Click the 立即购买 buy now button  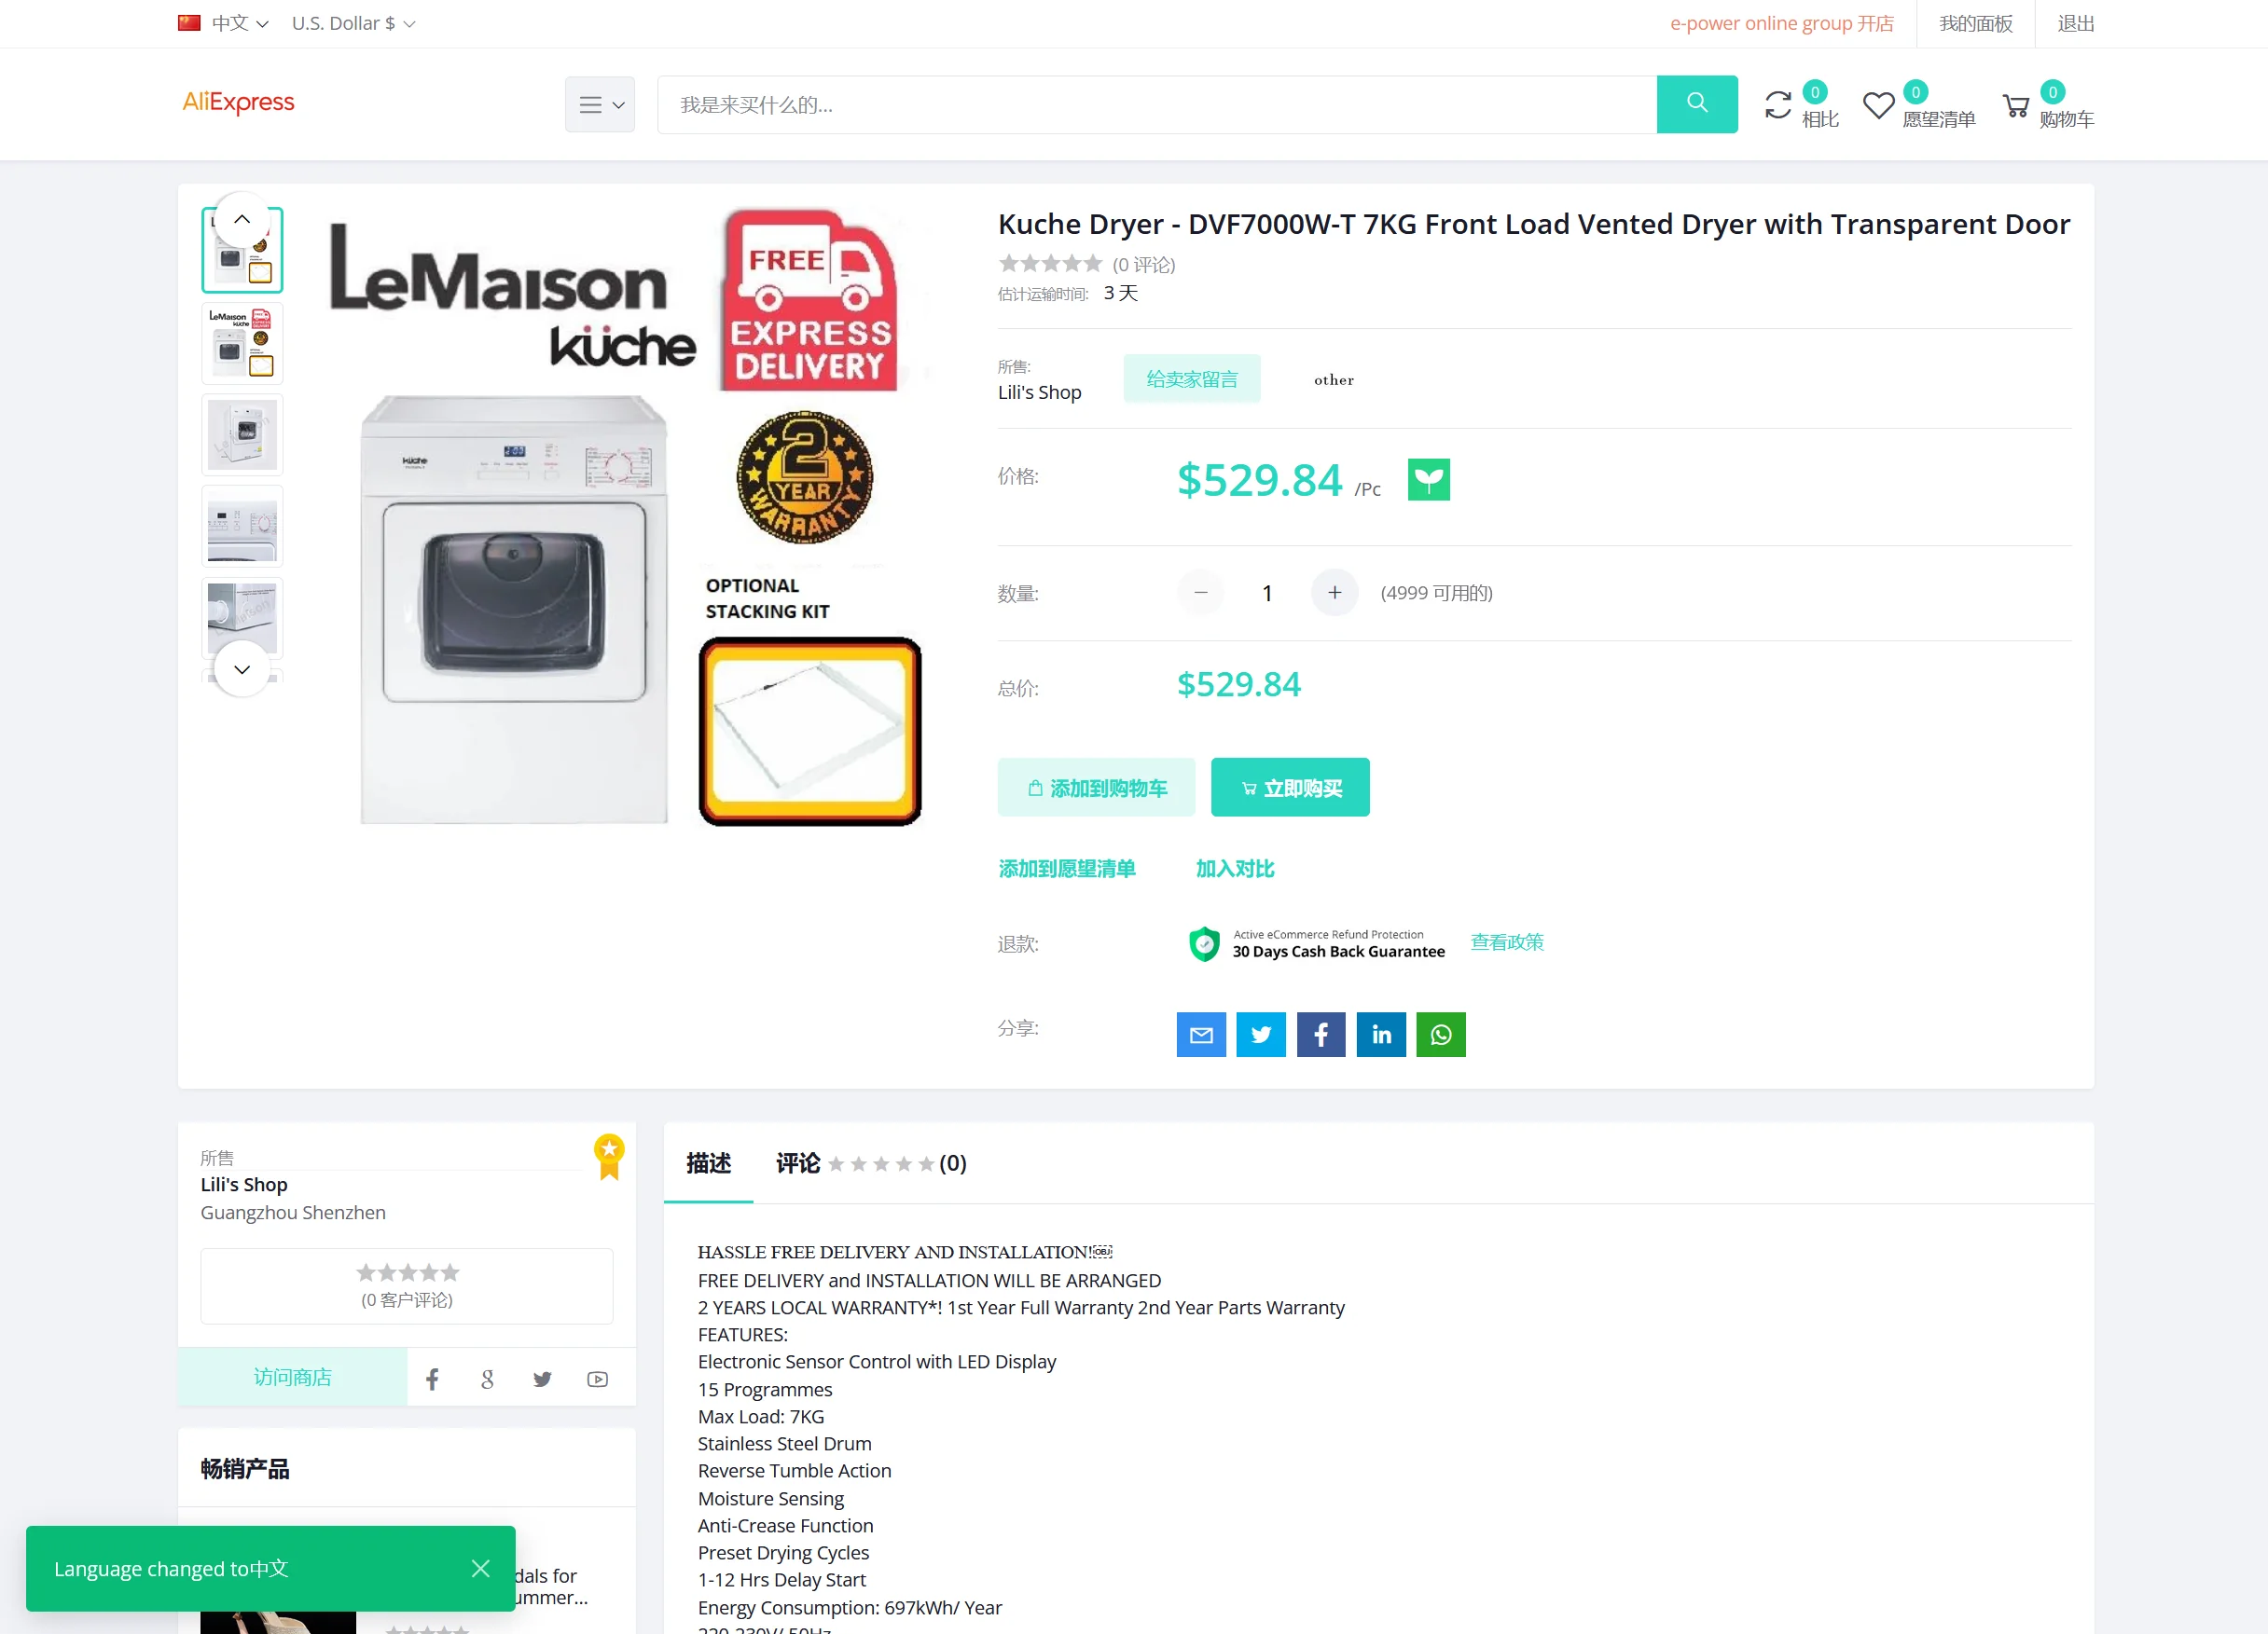(1290, 788)
